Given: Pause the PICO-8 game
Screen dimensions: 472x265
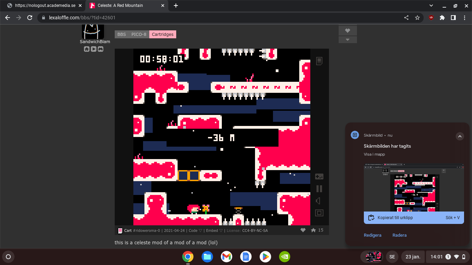Looking at the screenshot, I should 319,188.
